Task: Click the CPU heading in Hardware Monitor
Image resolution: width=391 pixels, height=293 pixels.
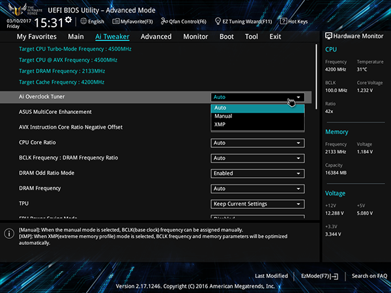Action: [x=331, y=49]
